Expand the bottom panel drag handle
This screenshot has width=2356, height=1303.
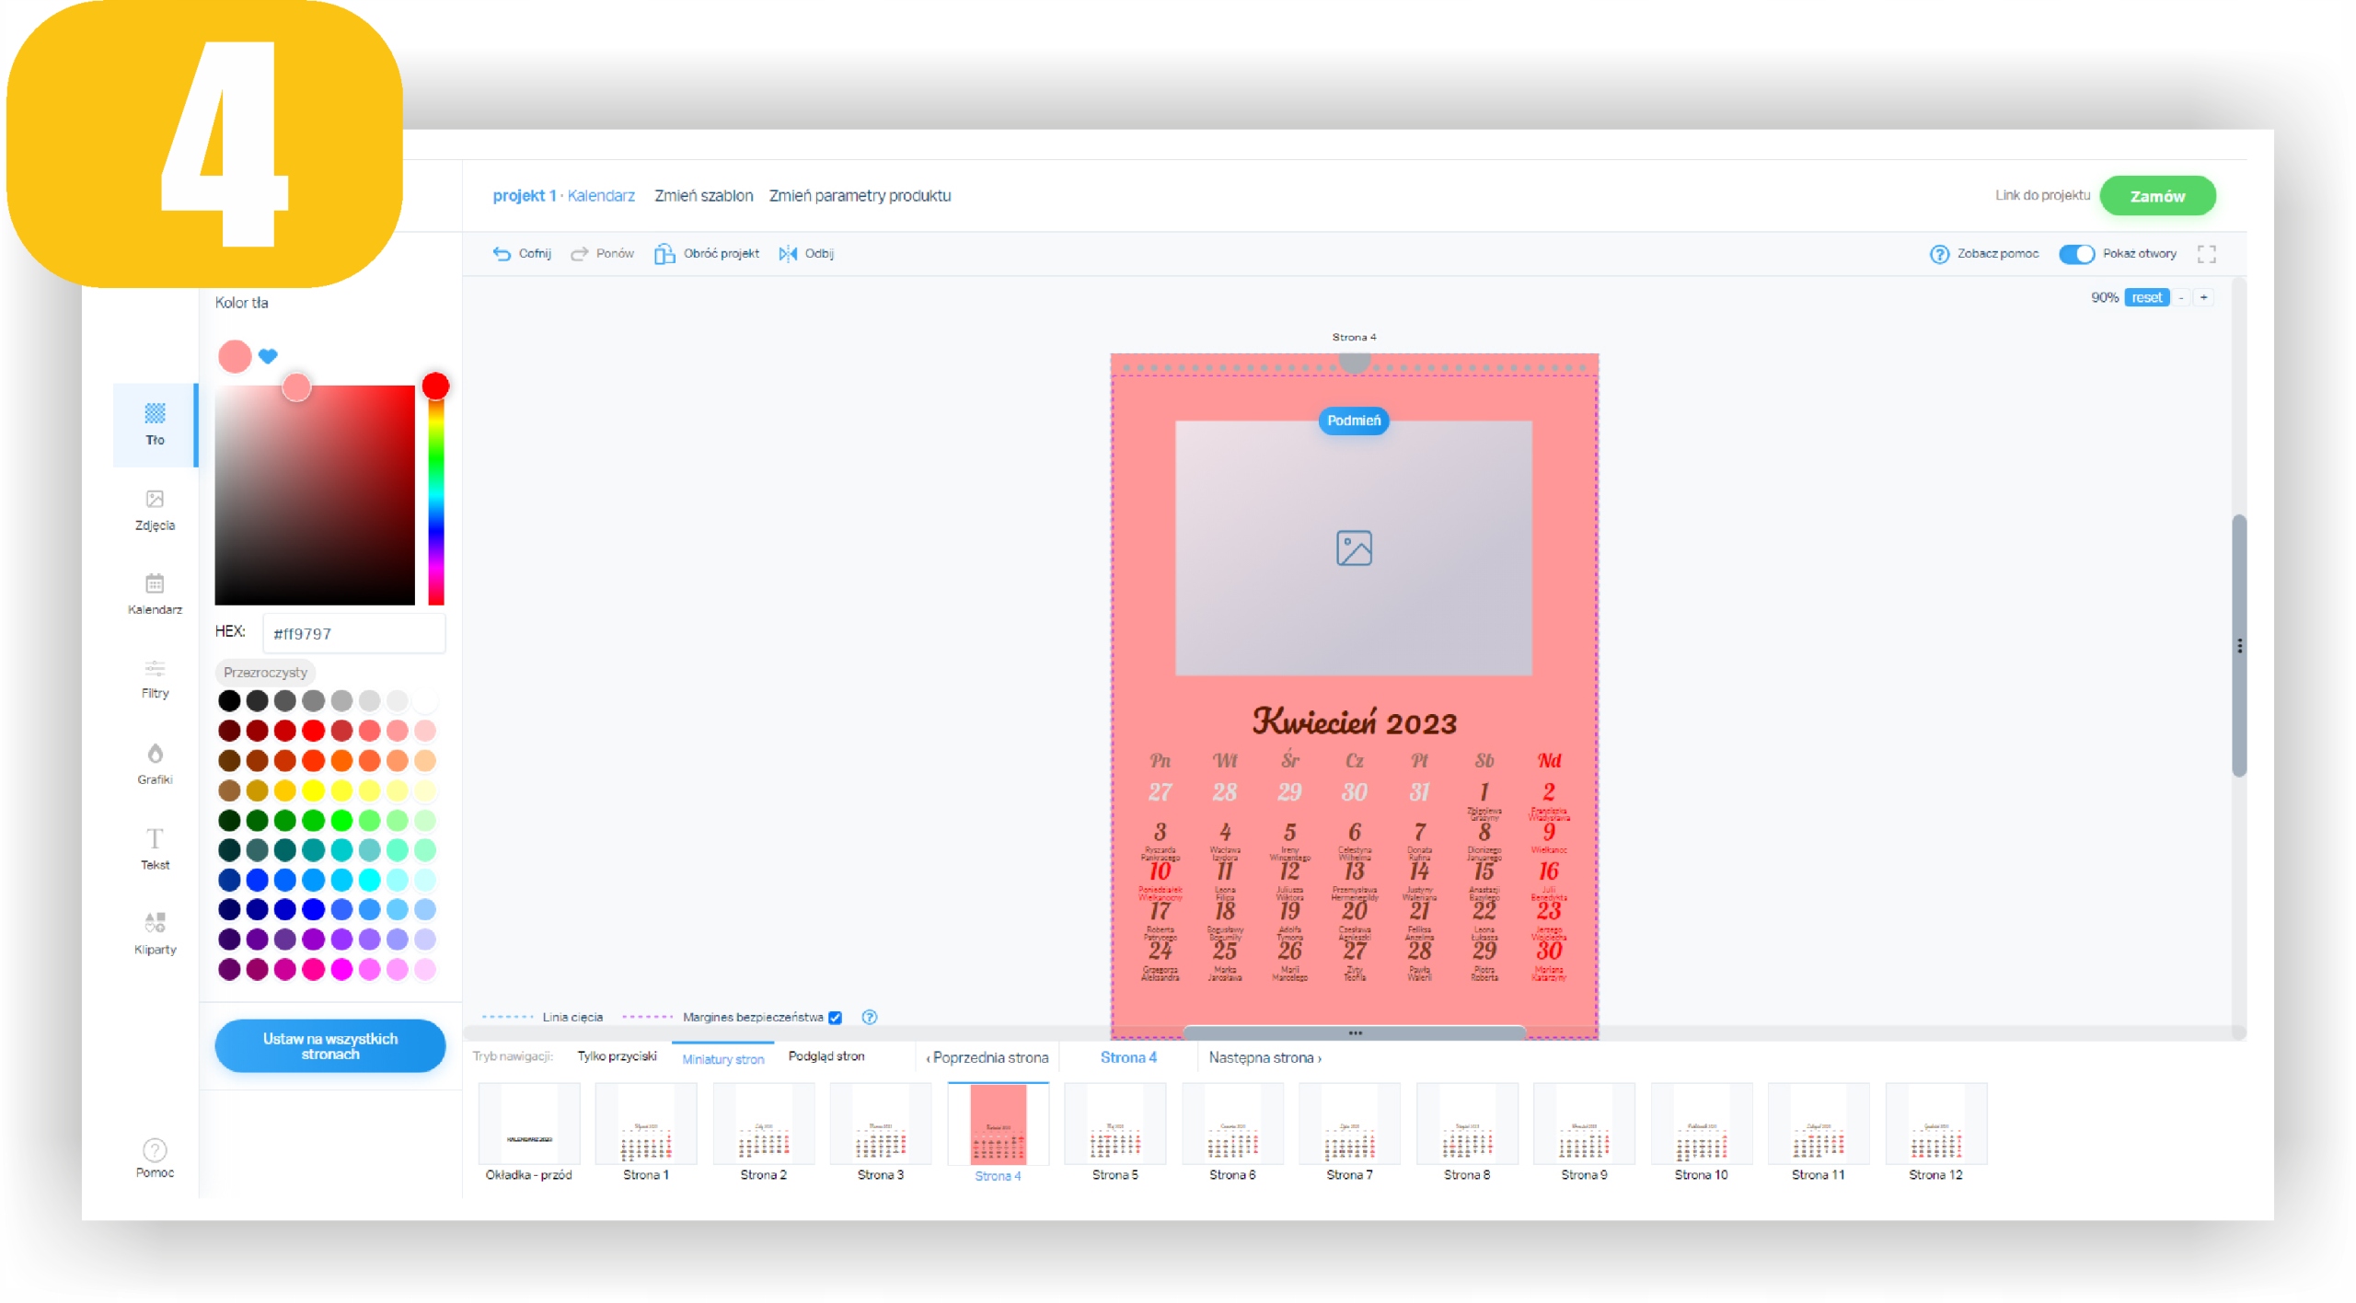(x=1355, y=1032)
